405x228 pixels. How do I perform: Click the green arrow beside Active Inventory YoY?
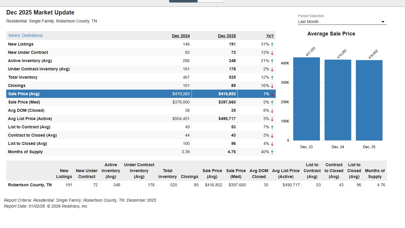(x=272, y=61)
